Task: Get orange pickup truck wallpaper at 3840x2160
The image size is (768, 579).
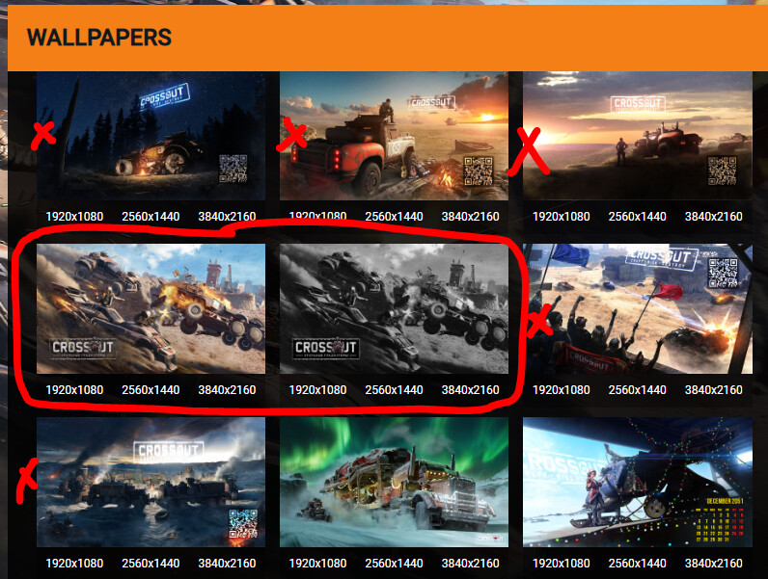Action: coord(470,217)
